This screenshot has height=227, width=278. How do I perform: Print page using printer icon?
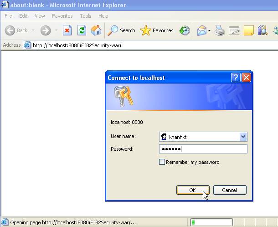(x=220, y=30)
